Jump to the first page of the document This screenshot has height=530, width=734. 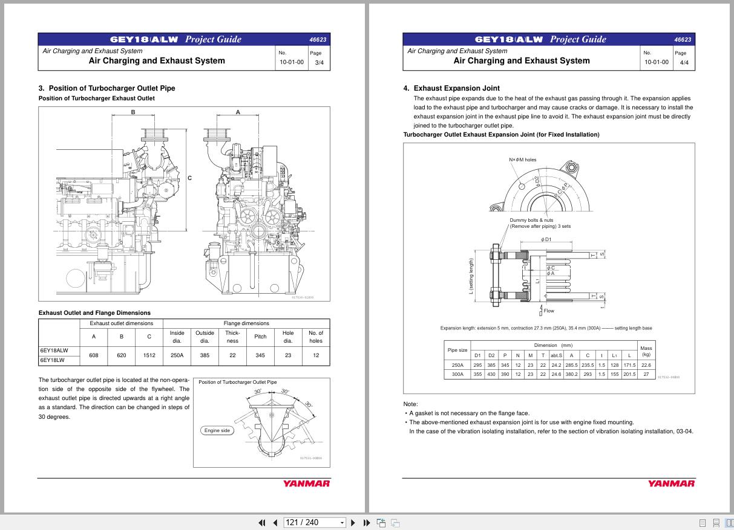(x=263, y=522)
